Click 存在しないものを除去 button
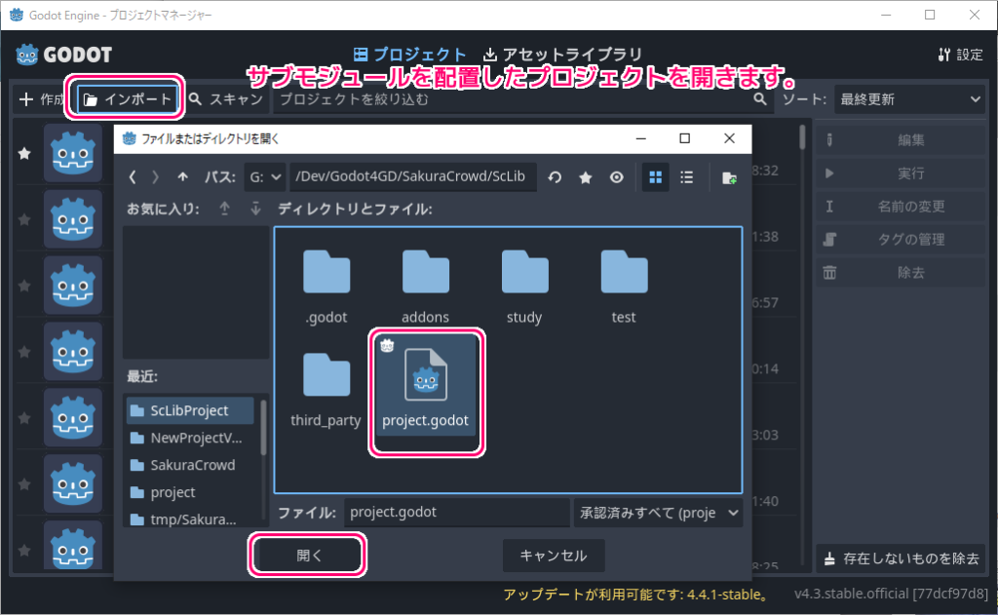 (x=901, y=558)
